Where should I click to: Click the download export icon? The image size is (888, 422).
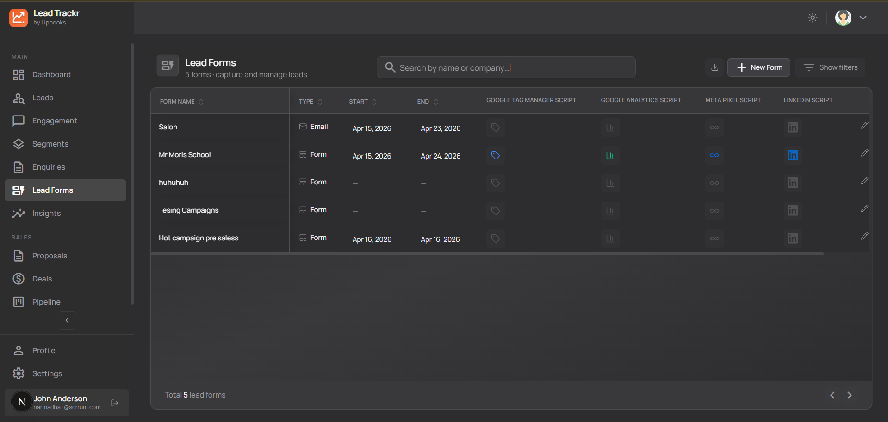pyautogui.click(x=714, y=67)
